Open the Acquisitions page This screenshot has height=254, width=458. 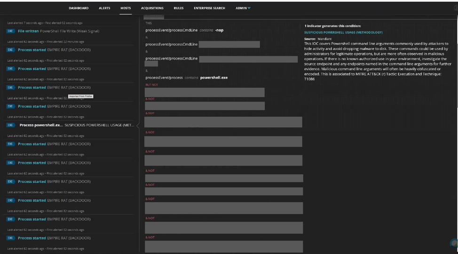point(152,8)
